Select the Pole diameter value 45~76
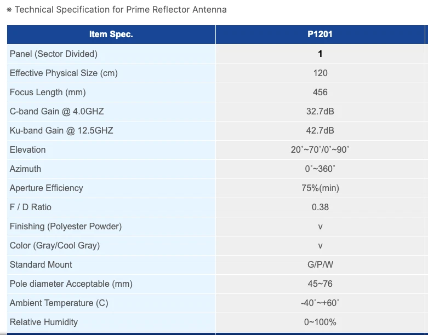 pyautogui.click(x=320, y=284)
